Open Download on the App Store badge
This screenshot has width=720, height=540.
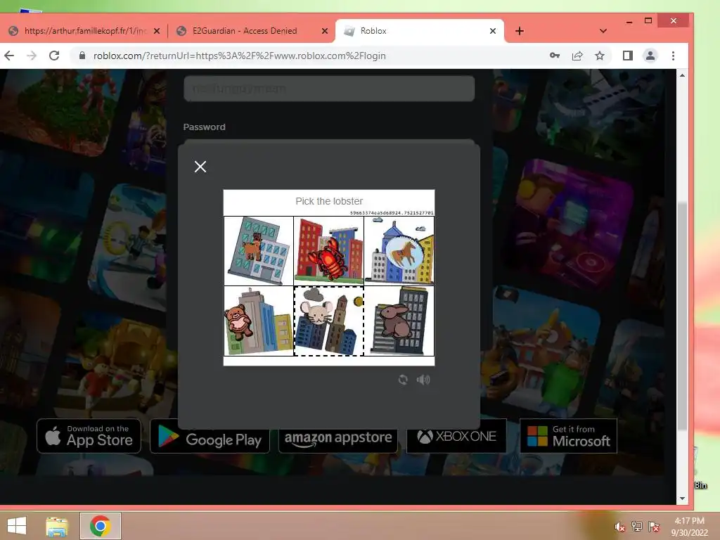(x=89, y=436)
